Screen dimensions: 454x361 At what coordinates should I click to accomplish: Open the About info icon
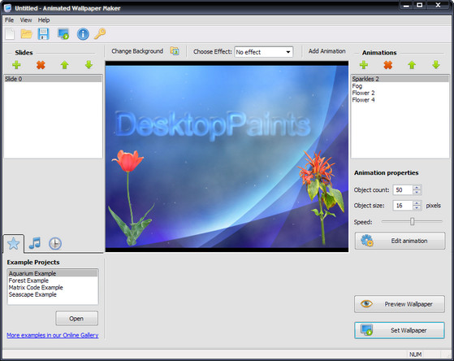(x=83, y=34)
